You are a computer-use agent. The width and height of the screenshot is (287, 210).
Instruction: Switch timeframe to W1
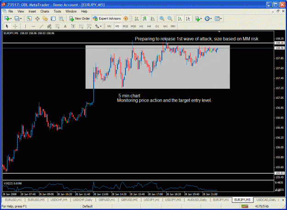[165, 26]
